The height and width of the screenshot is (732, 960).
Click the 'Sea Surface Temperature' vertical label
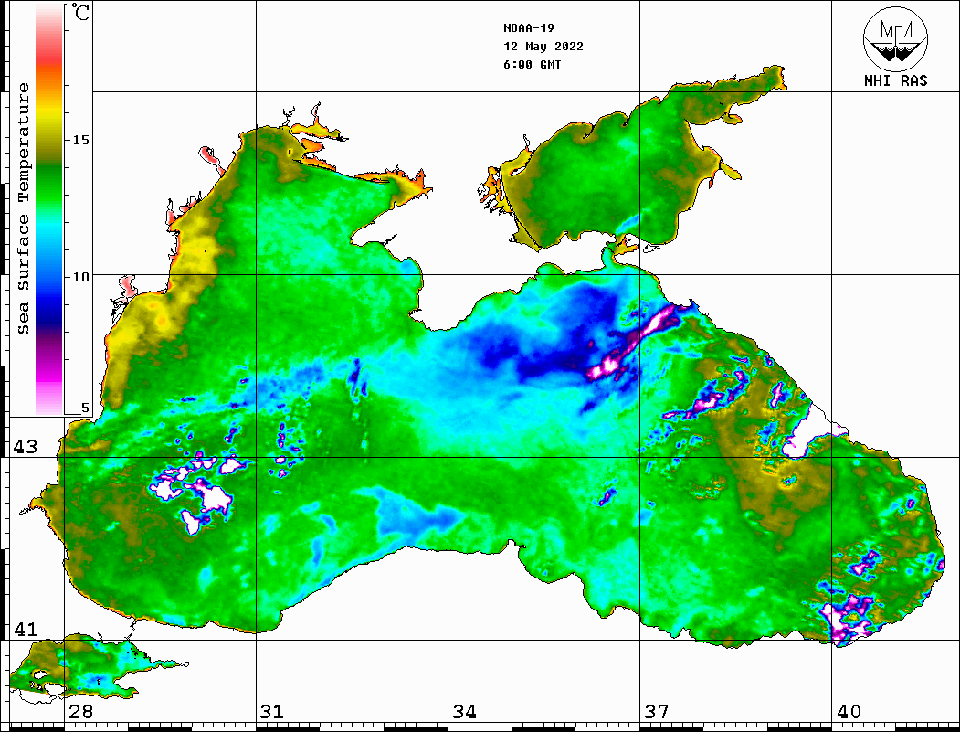coord(23,208)
